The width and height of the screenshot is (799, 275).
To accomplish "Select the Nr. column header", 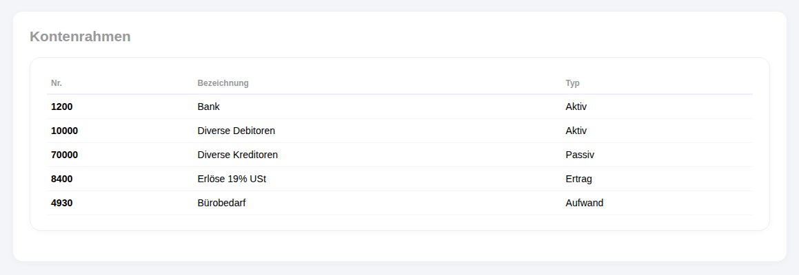I will coord(57,83).
